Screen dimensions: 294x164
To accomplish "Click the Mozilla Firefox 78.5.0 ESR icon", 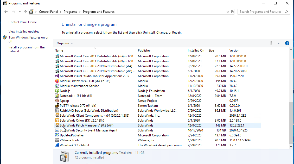I will pos(57,81).
